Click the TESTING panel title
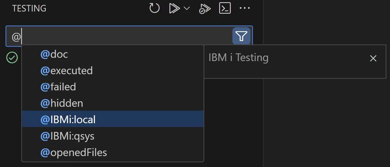The height and width of the screenshot is (167, 390). [x=29, y=8]
